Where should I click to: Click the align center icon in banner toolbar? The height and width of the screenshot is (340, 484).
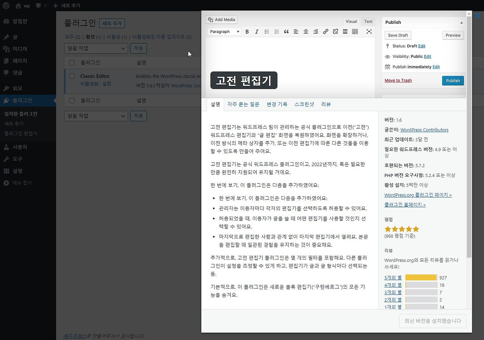[x=306, y=32]
